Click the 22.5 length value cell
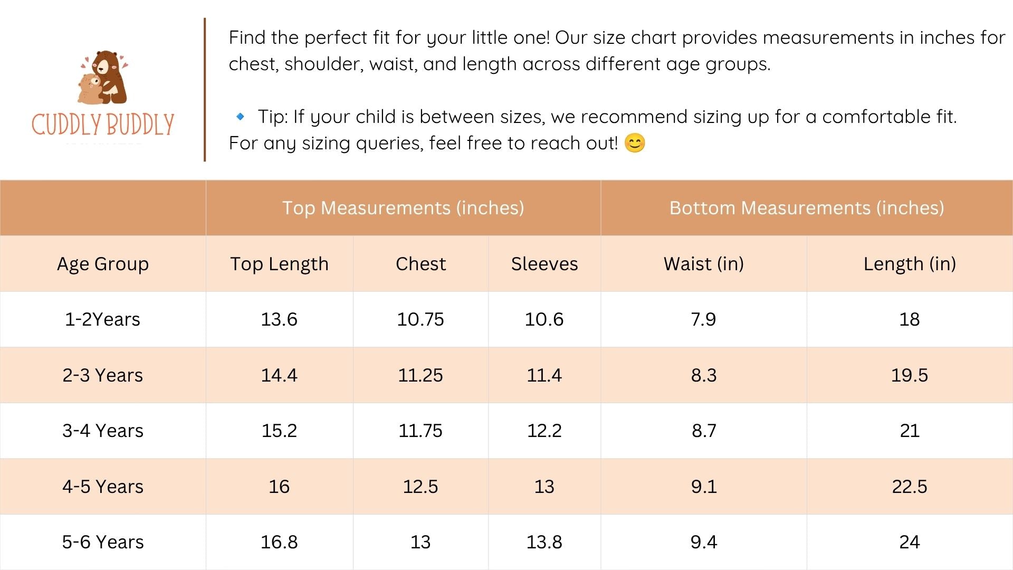Screen dimensions: 1013x570 click(x=910, y=487)
